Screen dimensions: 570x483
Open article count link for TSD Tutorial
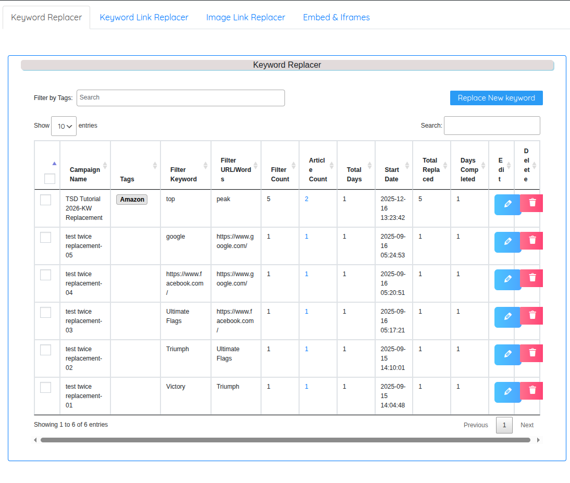(x=307, y=199)
